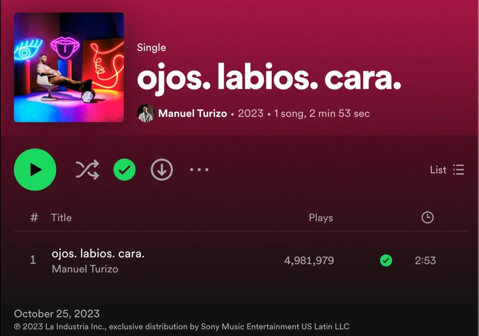
Task: Select track number 1 in the list
Action: [33, 260]
